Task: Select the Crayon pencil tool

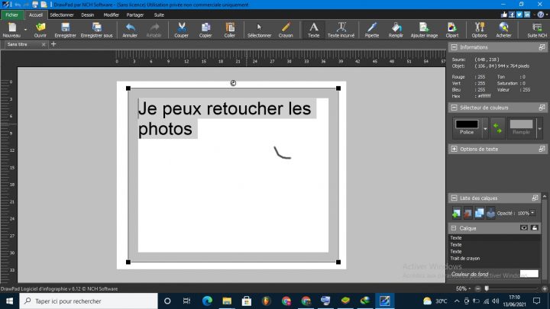Action: click(x=286, y=30)
